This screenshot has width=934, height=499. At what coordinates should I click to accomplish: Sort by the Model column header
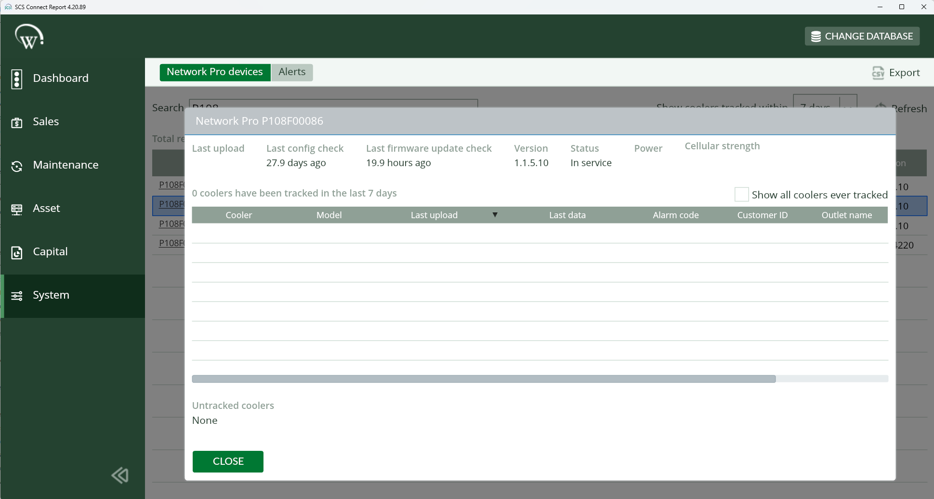(329, 215)
